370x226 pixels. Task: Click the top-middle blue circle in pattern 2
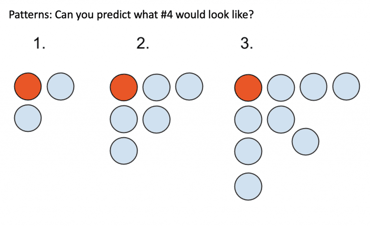pos(156,87)
